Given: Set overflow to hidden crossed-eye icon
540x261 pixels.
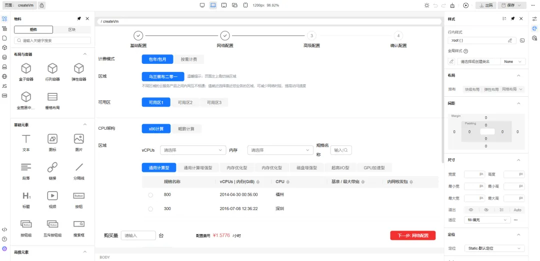Looking at the screenshot, I should 486,210.
